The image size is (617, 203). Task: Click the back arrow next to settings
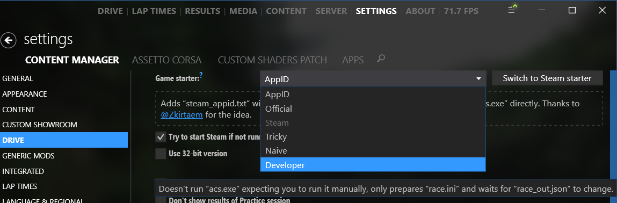[8, 40]
